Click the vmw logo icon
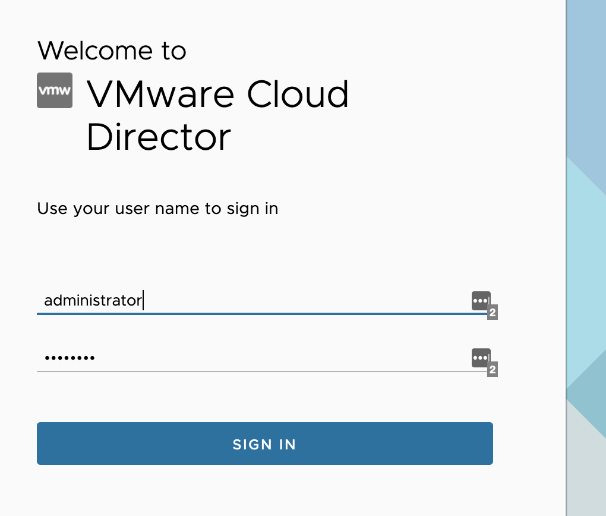Viewport: 606px width, 516px height. (55, 90)
